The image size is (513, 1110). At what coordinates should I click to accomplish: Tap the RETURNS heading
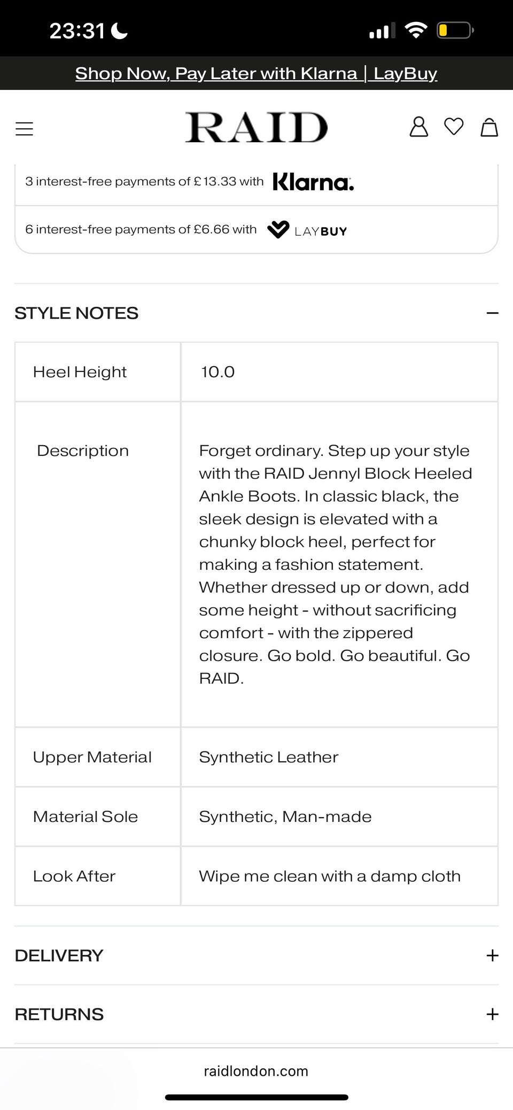tap(59, 1014)
